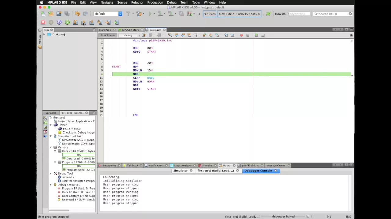
Task: Open the File menu
Action: click(74, 2)
